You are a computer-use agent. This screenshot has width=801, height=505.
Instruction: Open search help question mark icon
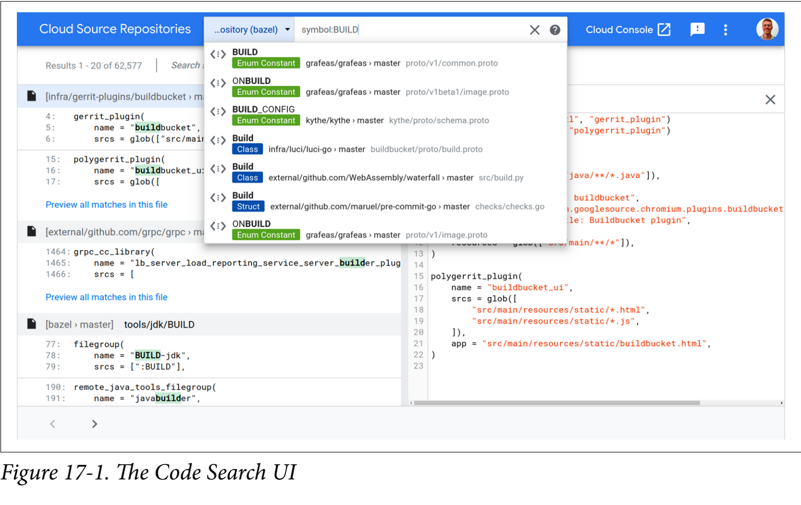pyautogui.click(x=555, y=30)
